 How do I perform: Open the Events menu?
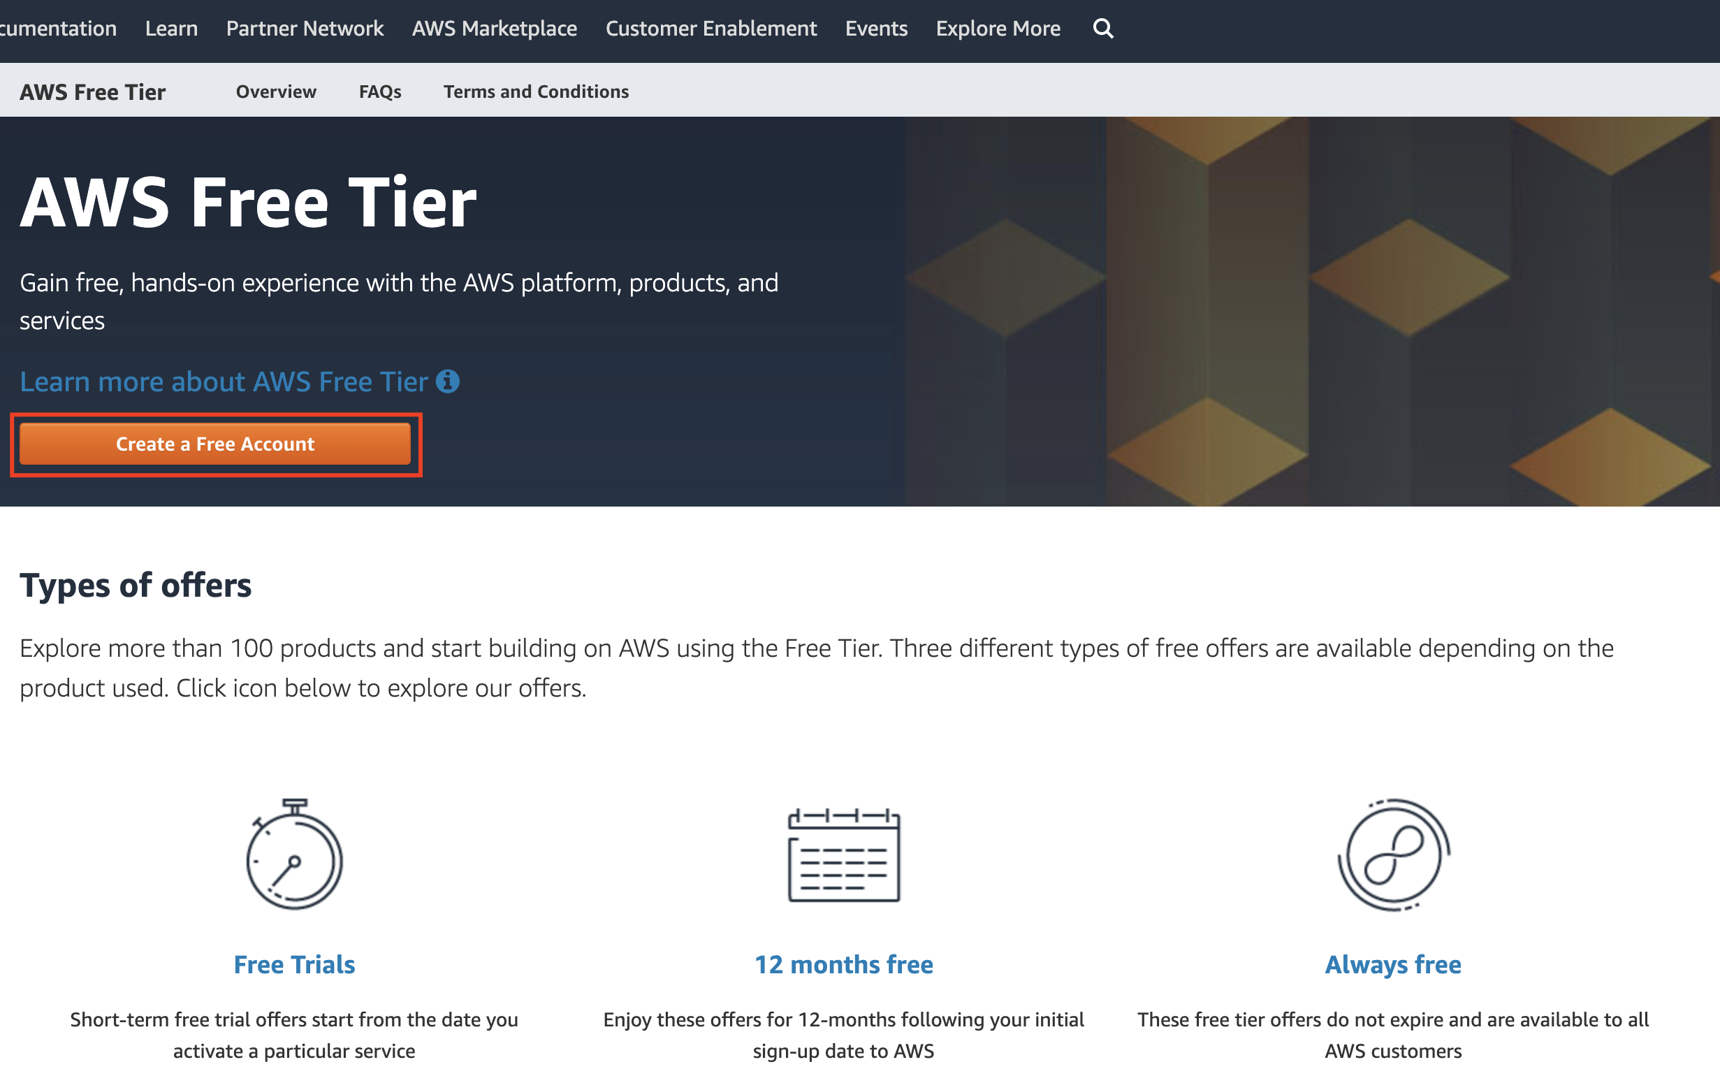877,29
